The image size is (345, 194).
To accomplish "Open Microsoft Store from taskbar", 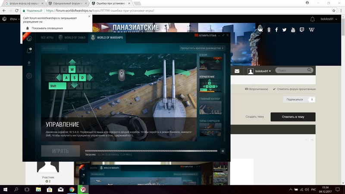I will [x=50, y=189].
